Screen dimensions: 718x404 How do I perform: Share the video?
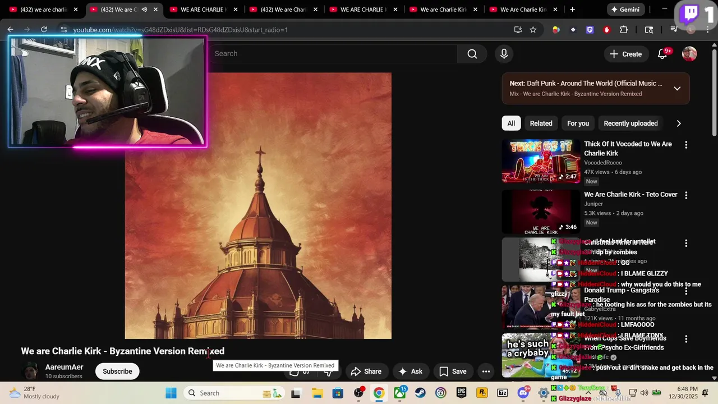(366, 371)
